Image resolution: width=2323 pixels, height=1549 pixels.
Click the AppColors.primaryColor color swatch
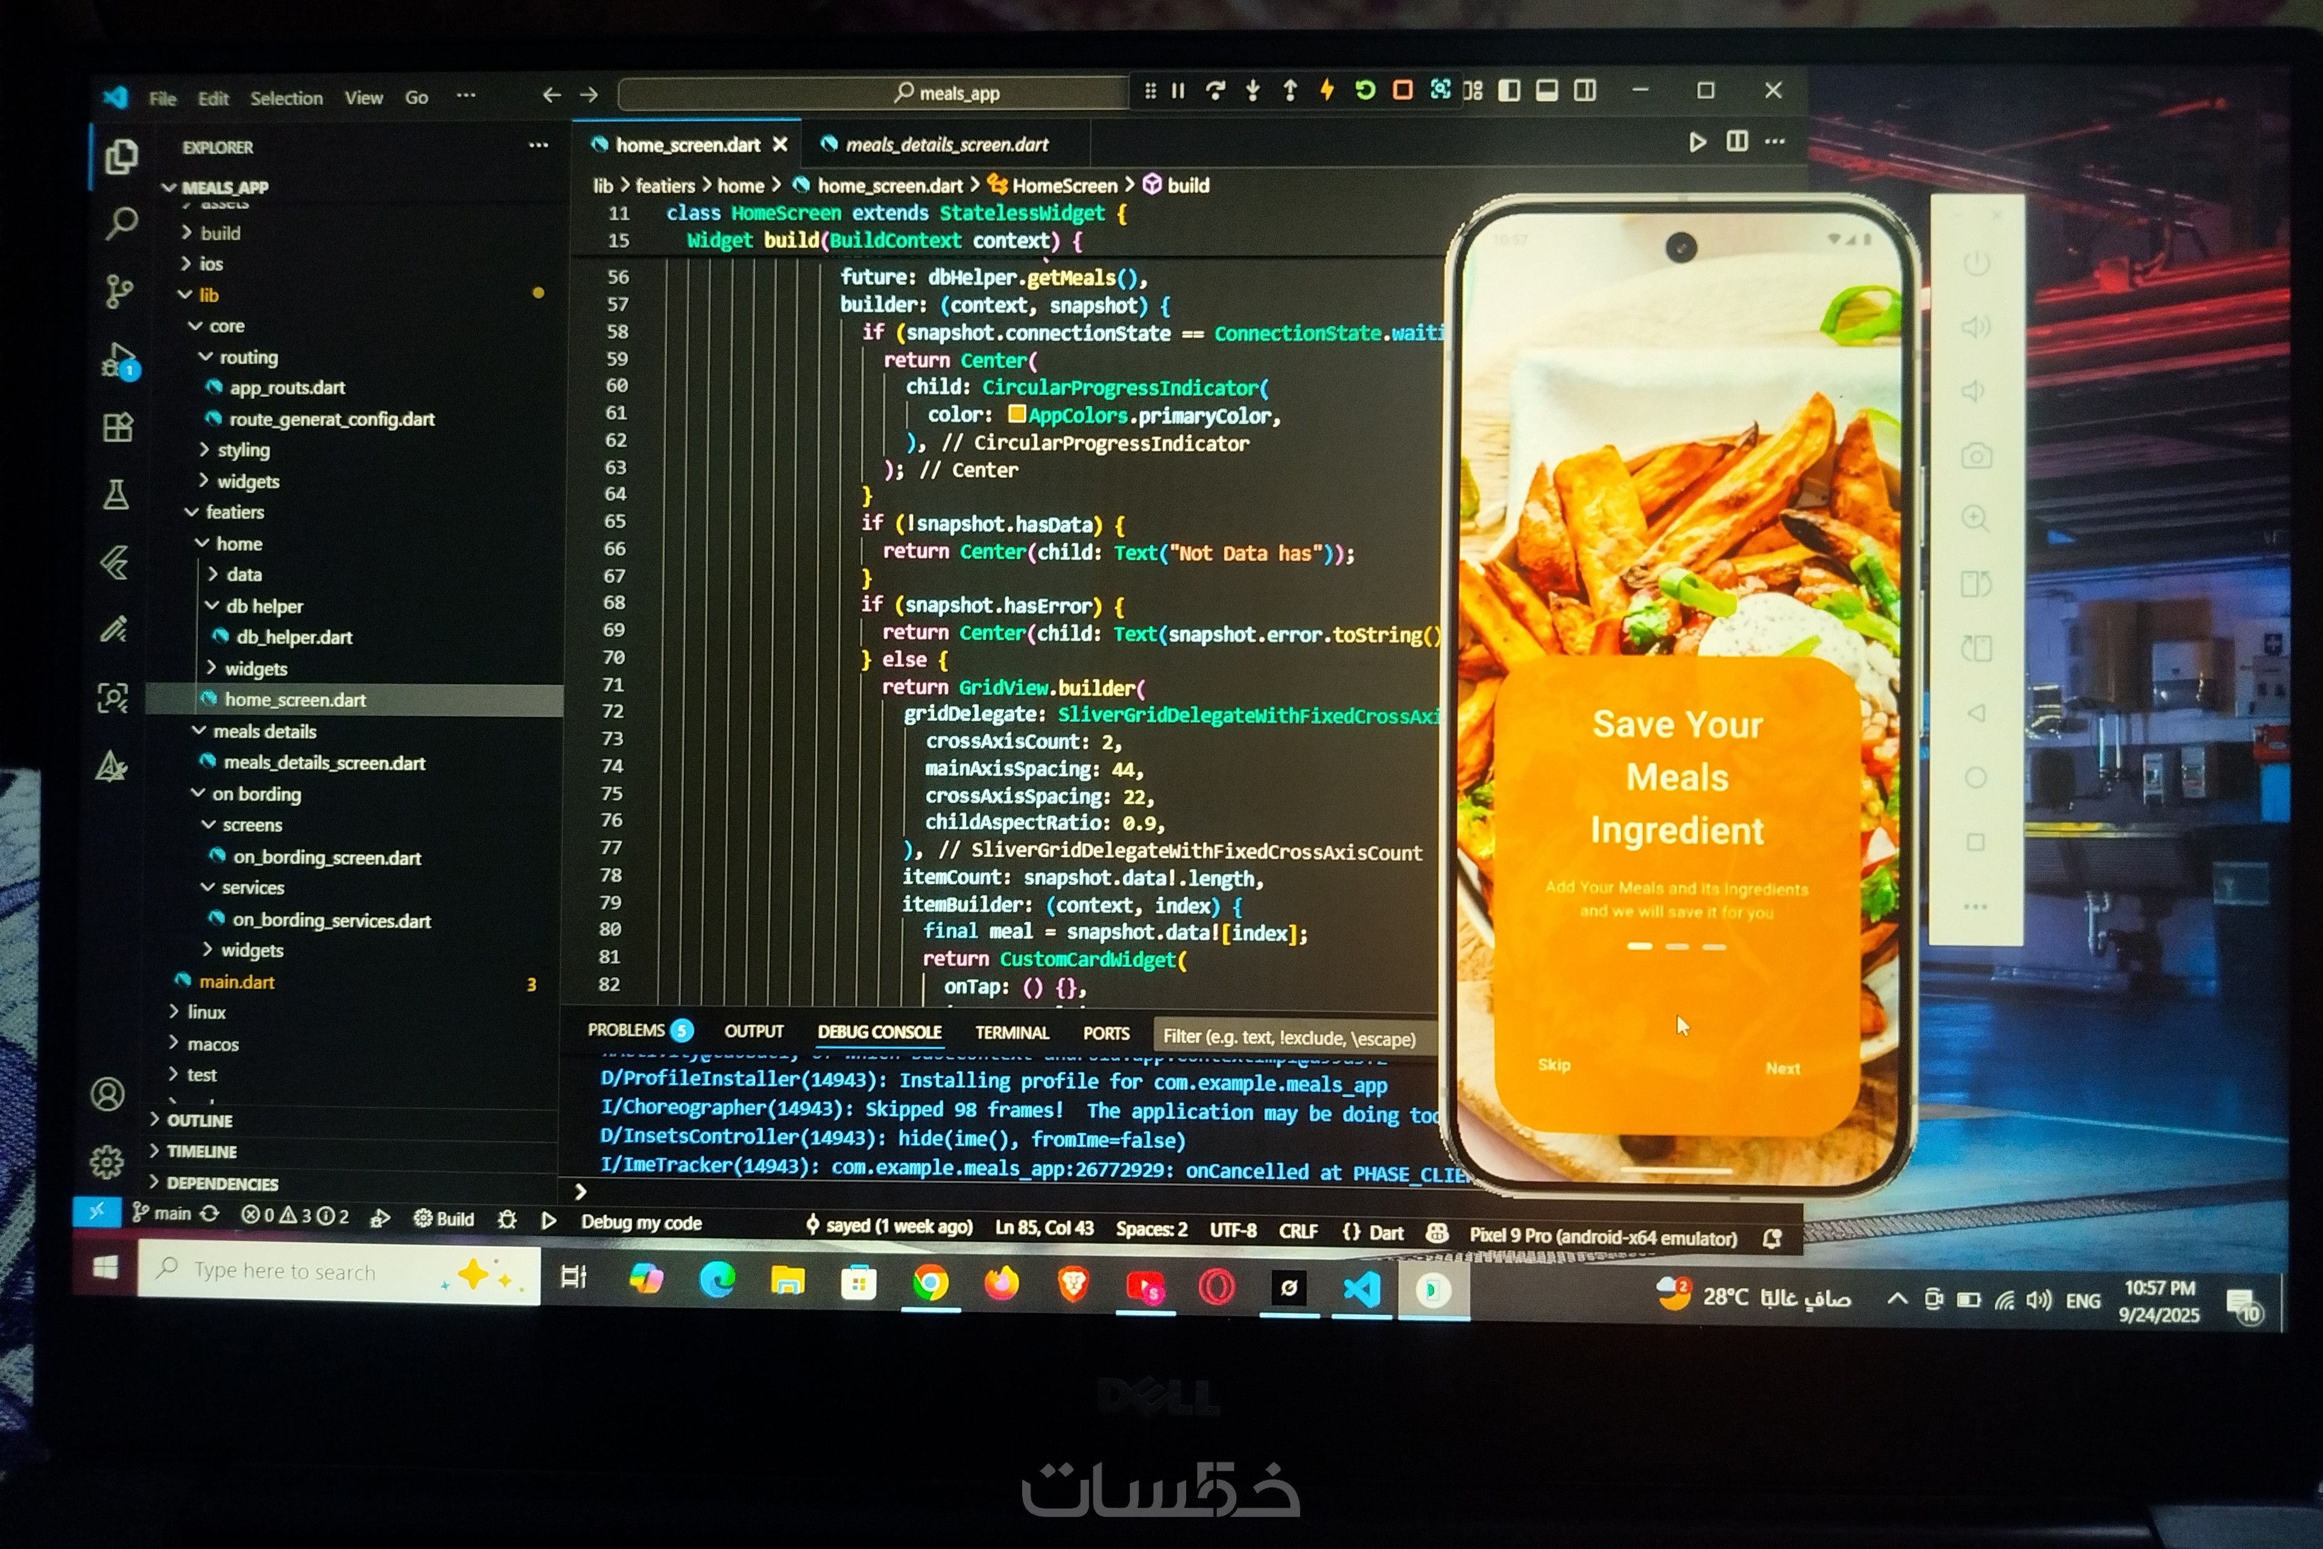[x=1016, y=414]
